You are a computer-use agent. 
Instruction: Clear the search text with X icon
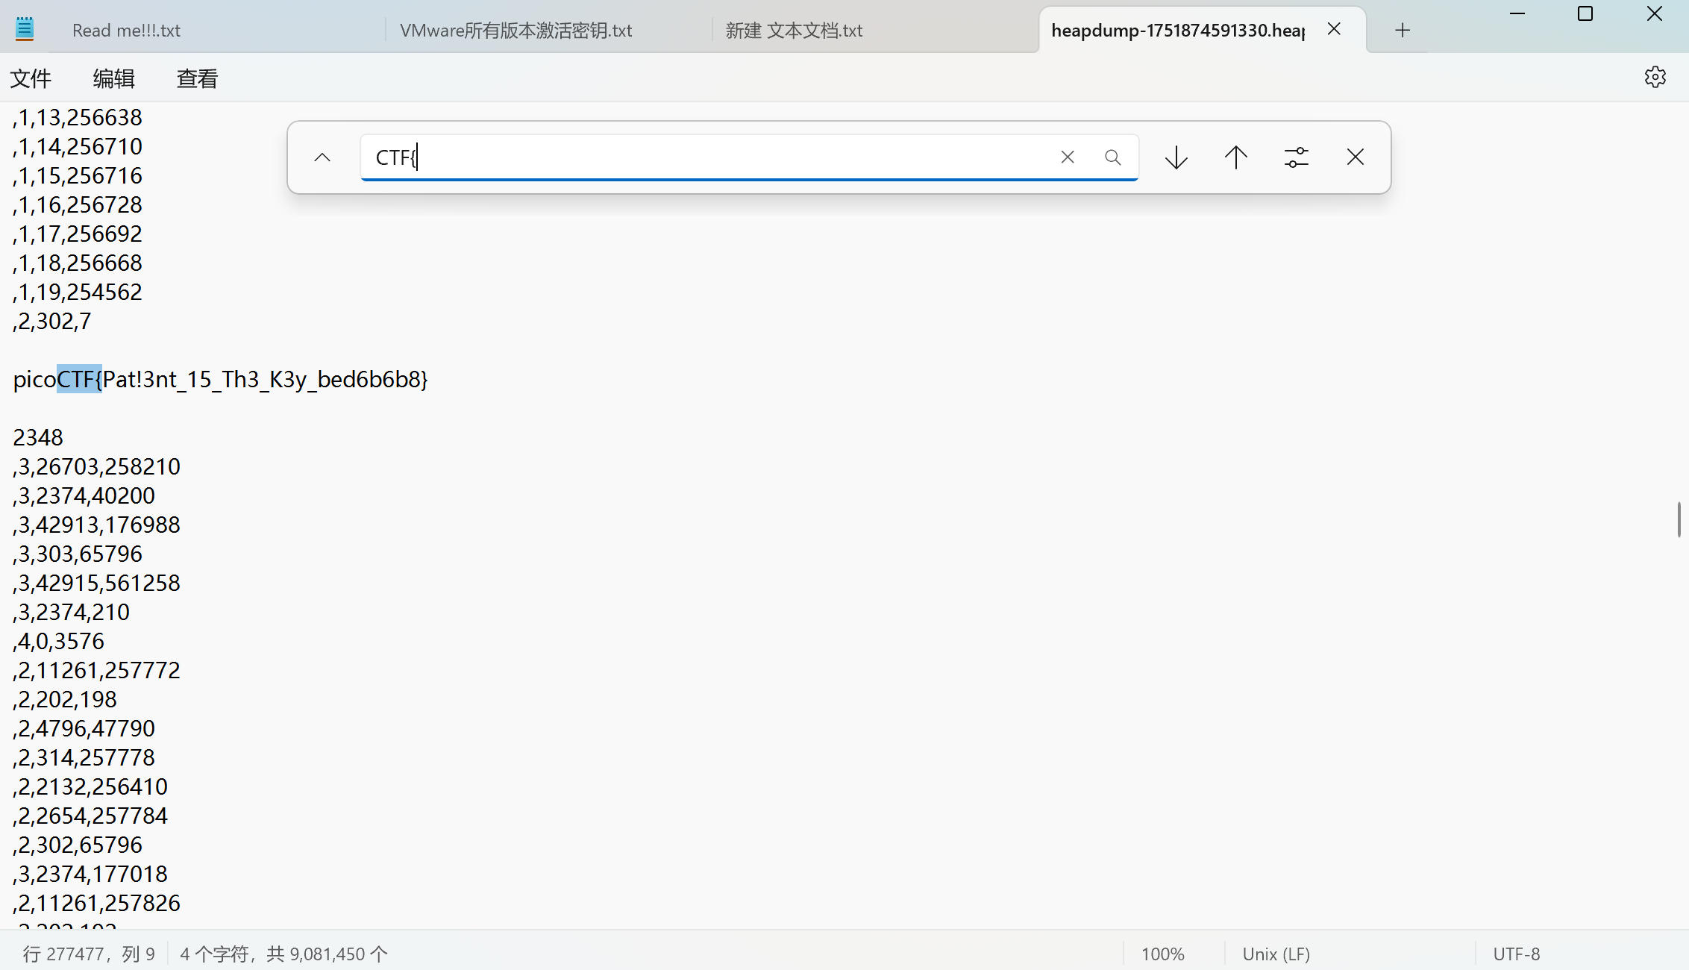(1068, 157)
